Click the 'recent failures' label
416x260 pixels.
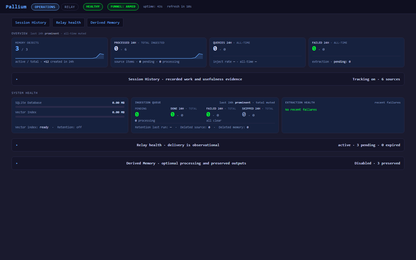coord(388,103)
